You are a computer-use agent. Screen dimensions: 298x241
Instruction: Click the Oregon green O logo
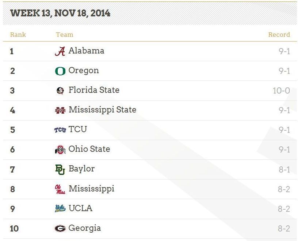tap(60, 71)
